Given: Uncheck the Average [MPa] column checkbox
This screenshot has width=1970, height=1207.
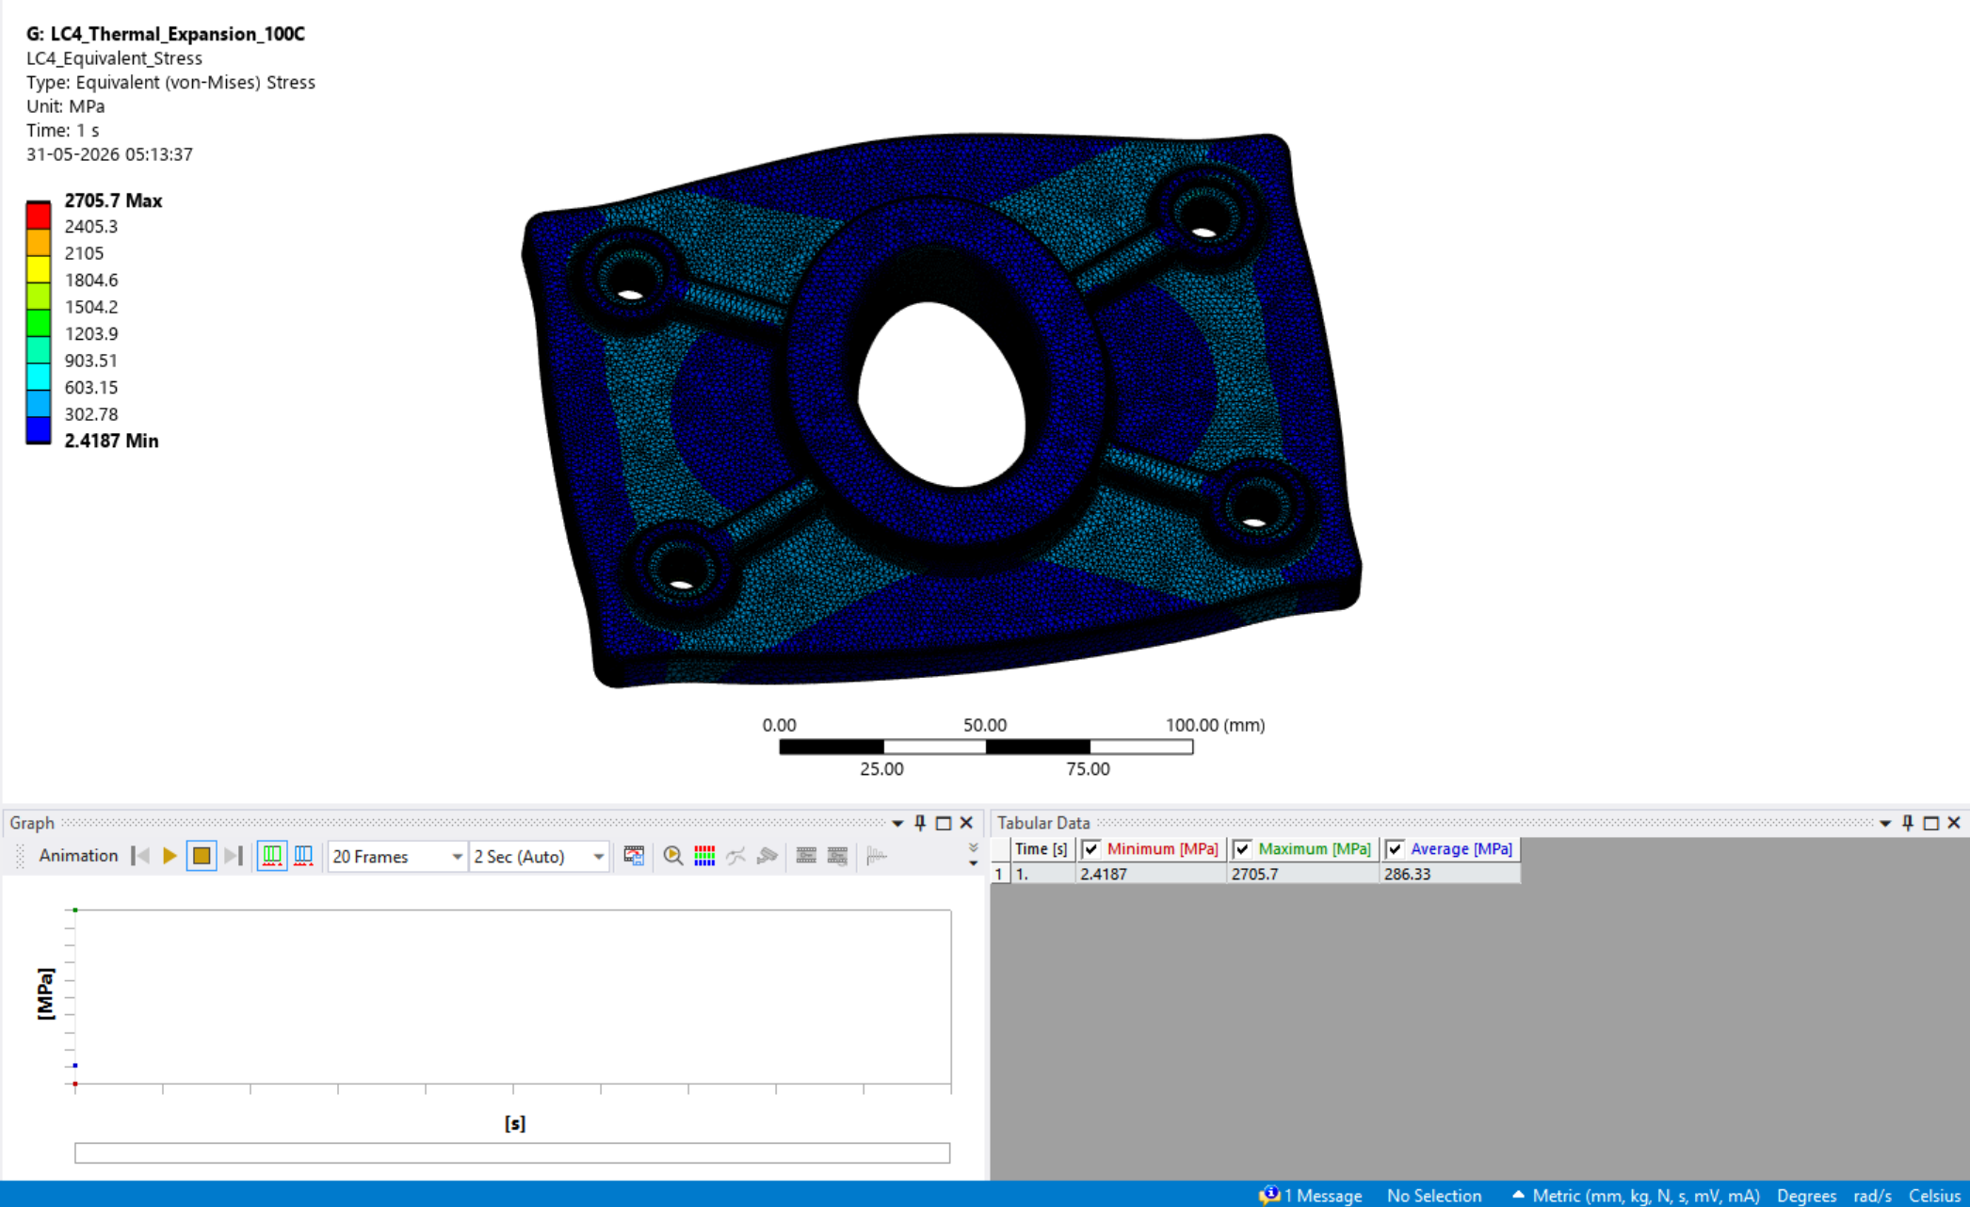Looking at the screenshot, I should tap(1396, 849).
